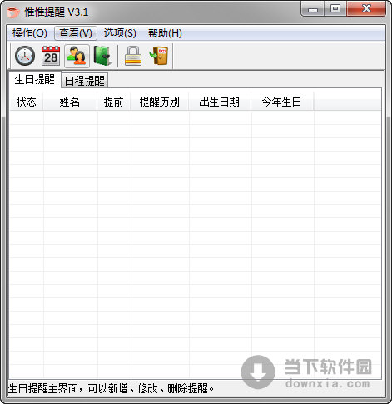
Task: Select the two-people birthday reminder icon
Action: click(x=77, y=56)
